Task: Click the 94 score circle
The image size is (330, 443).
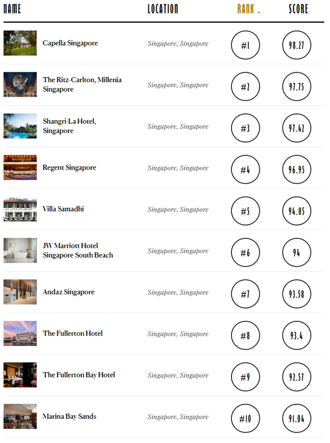Action: point(297,252)
